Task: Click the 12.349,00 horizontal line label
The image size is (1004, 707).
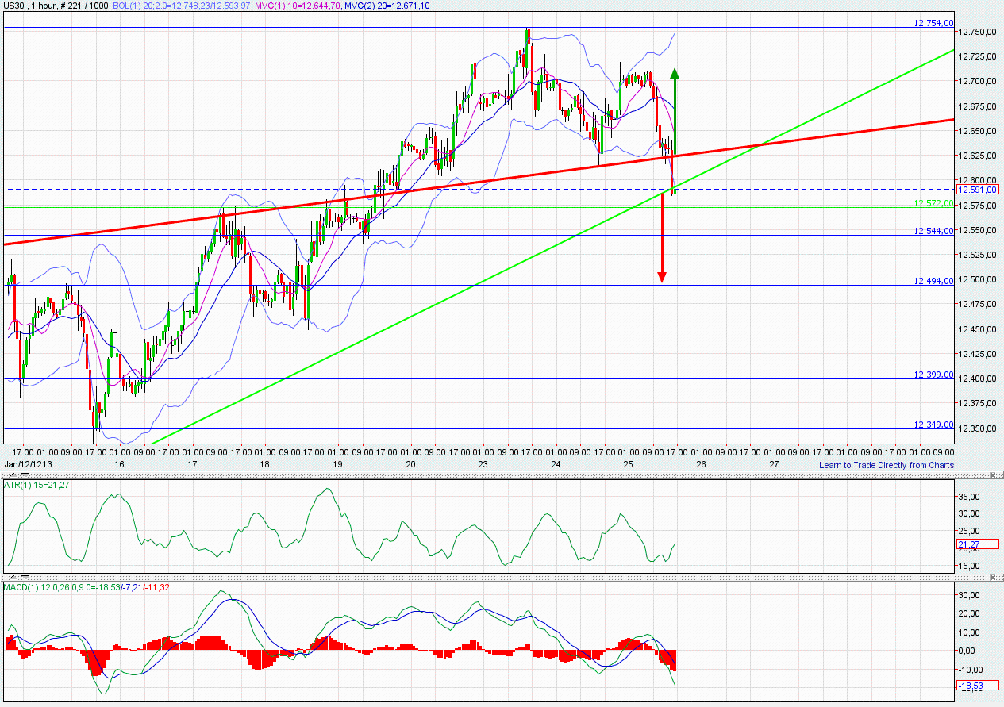Action: pos(933,425)
